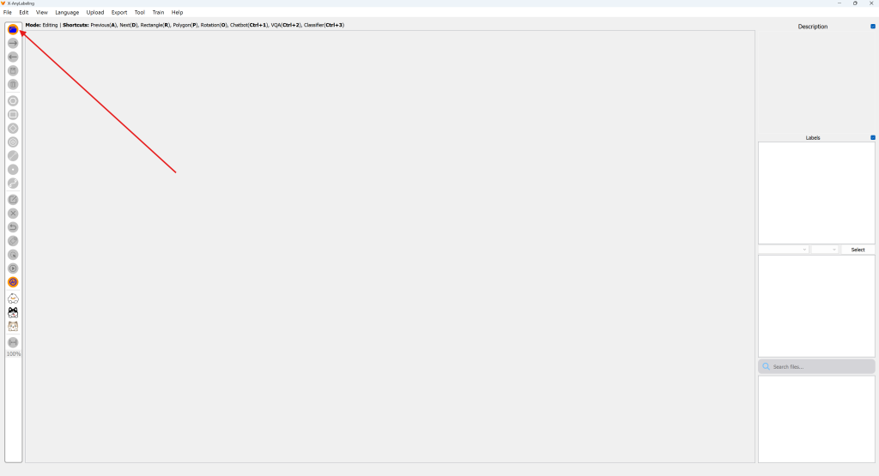Go to next image arrow icon
This screenshot has width=879, height=476.
(x=13, y=43)
